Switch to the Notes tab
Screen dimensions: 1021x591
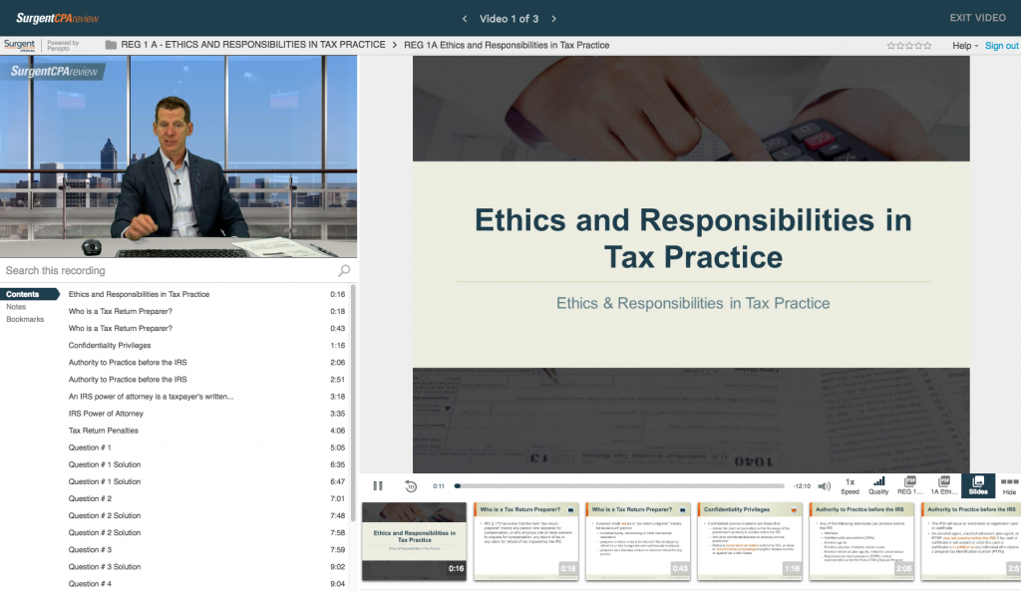pyautogui.click(x=16, y=307)
